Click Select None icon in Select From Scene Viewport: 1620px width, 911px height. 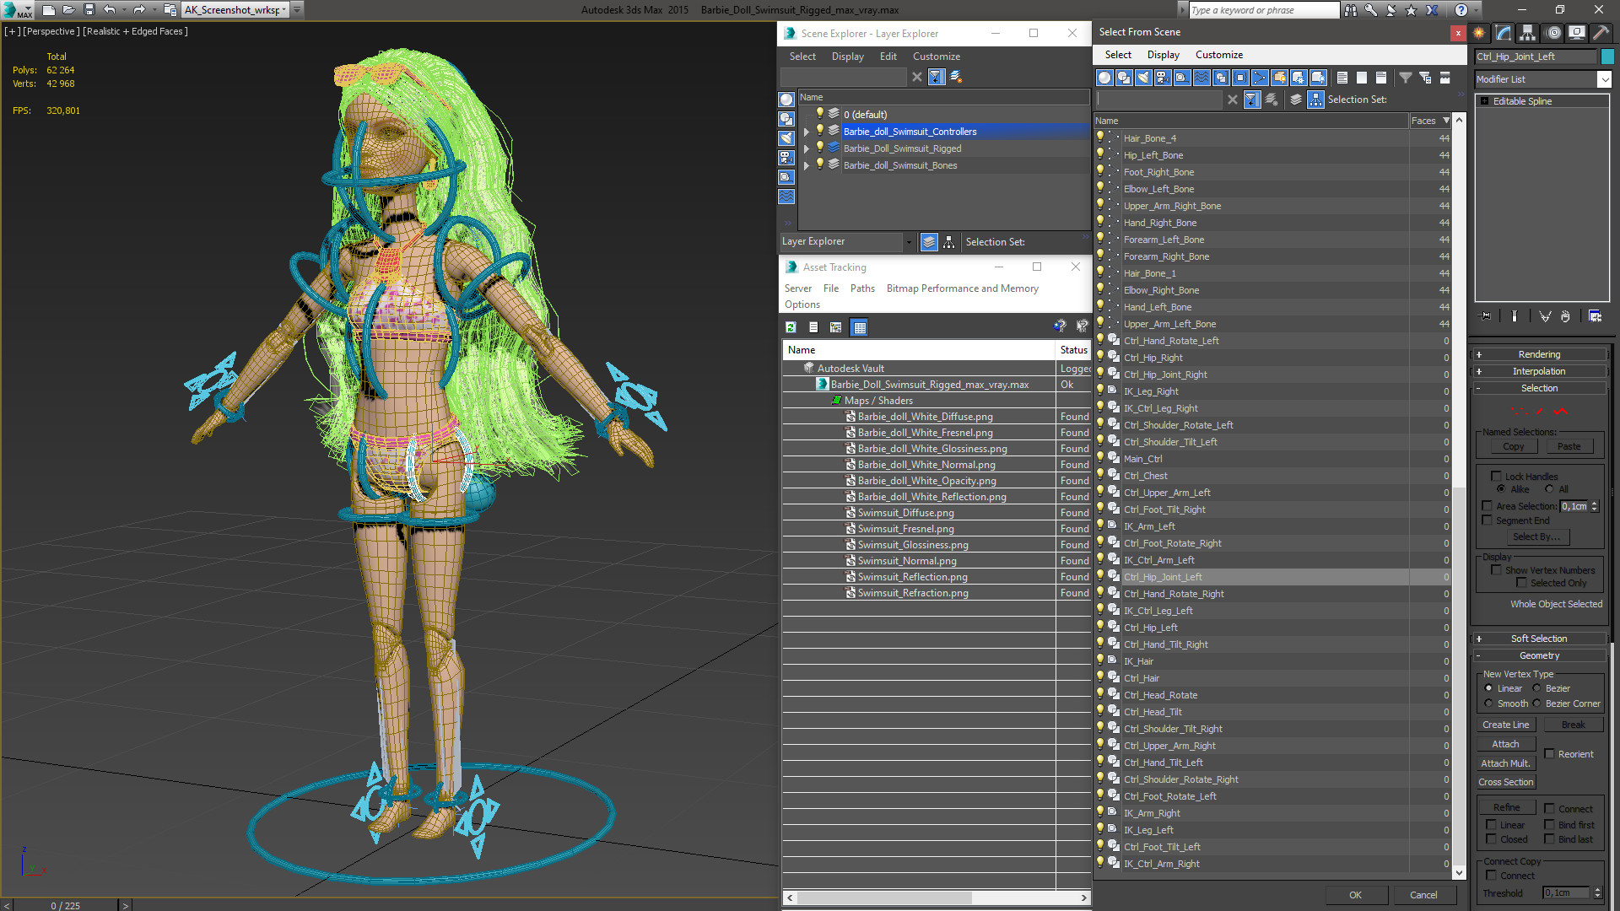click(x=1362, y=78)
